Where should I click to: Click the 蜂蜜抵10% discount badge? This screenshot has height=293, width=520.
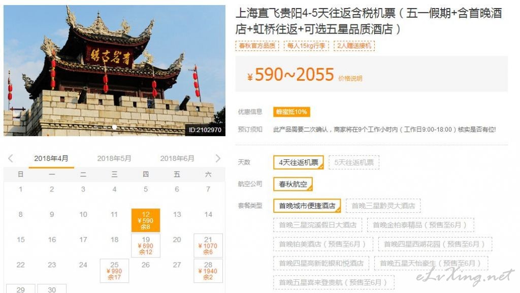(291, 112)
